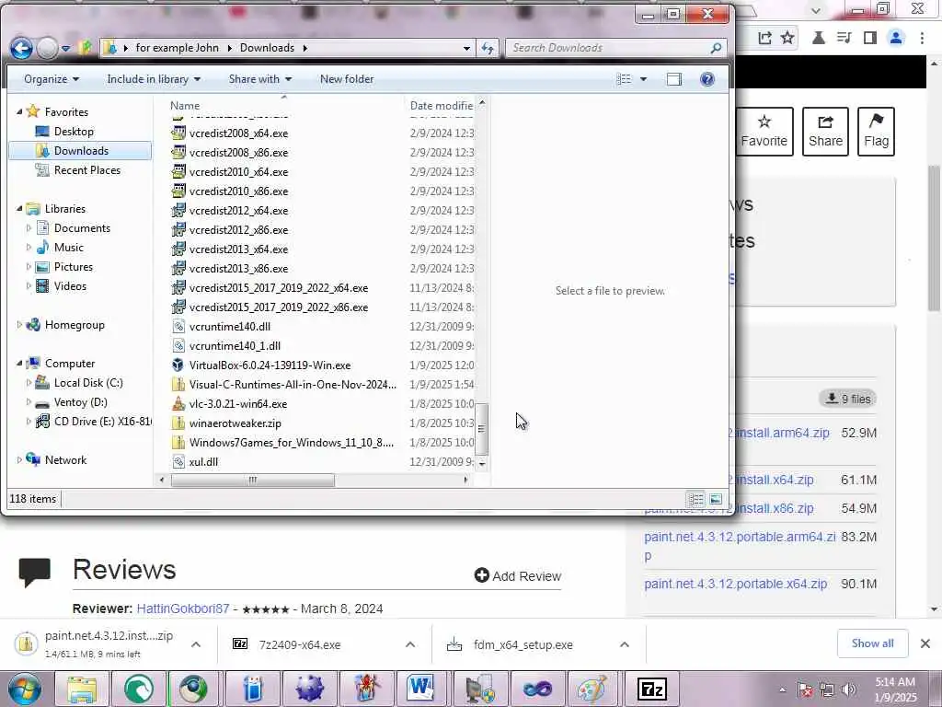
Task: Open Include in library menu
Action: (154, 79)
